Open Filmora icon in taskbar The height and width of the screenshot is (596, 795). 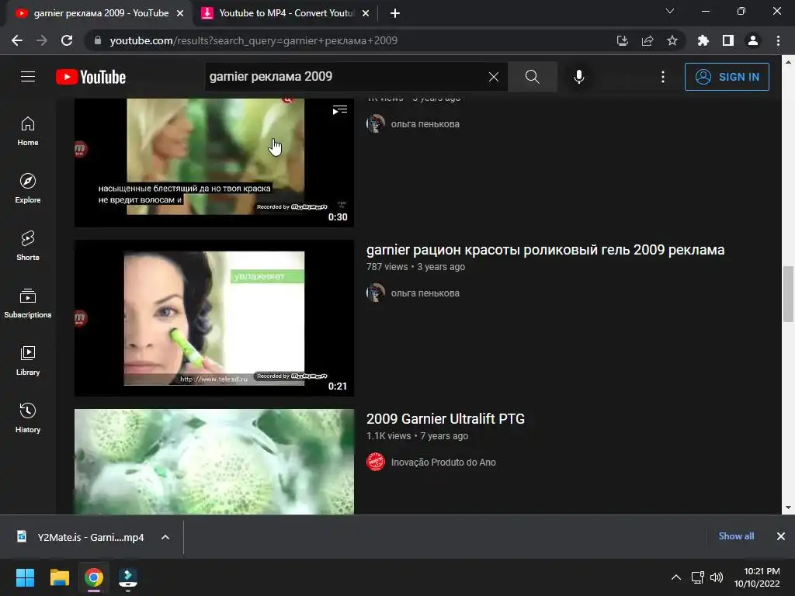[x=128, y=577]
